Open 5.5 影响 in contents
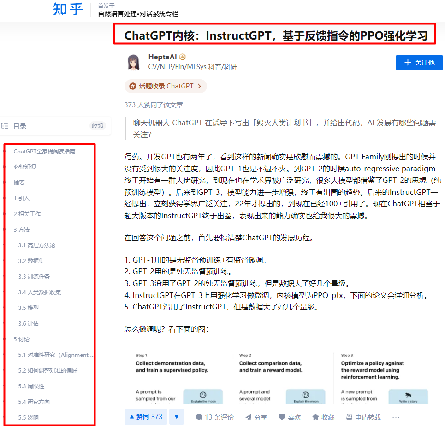 (29, 418)
